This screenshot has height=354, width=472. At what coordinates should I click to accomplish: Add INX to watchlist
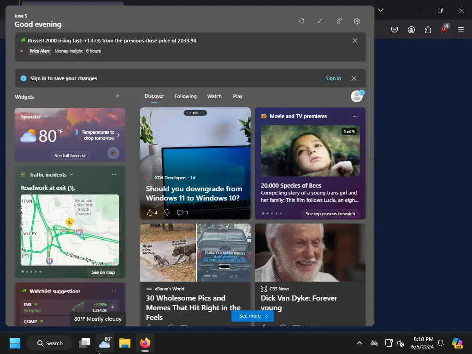pos(112,307)
